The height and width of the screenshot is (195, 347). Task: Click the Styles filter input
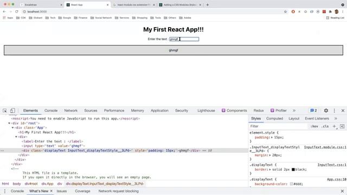pyautogui.click(x=279, y=126)
